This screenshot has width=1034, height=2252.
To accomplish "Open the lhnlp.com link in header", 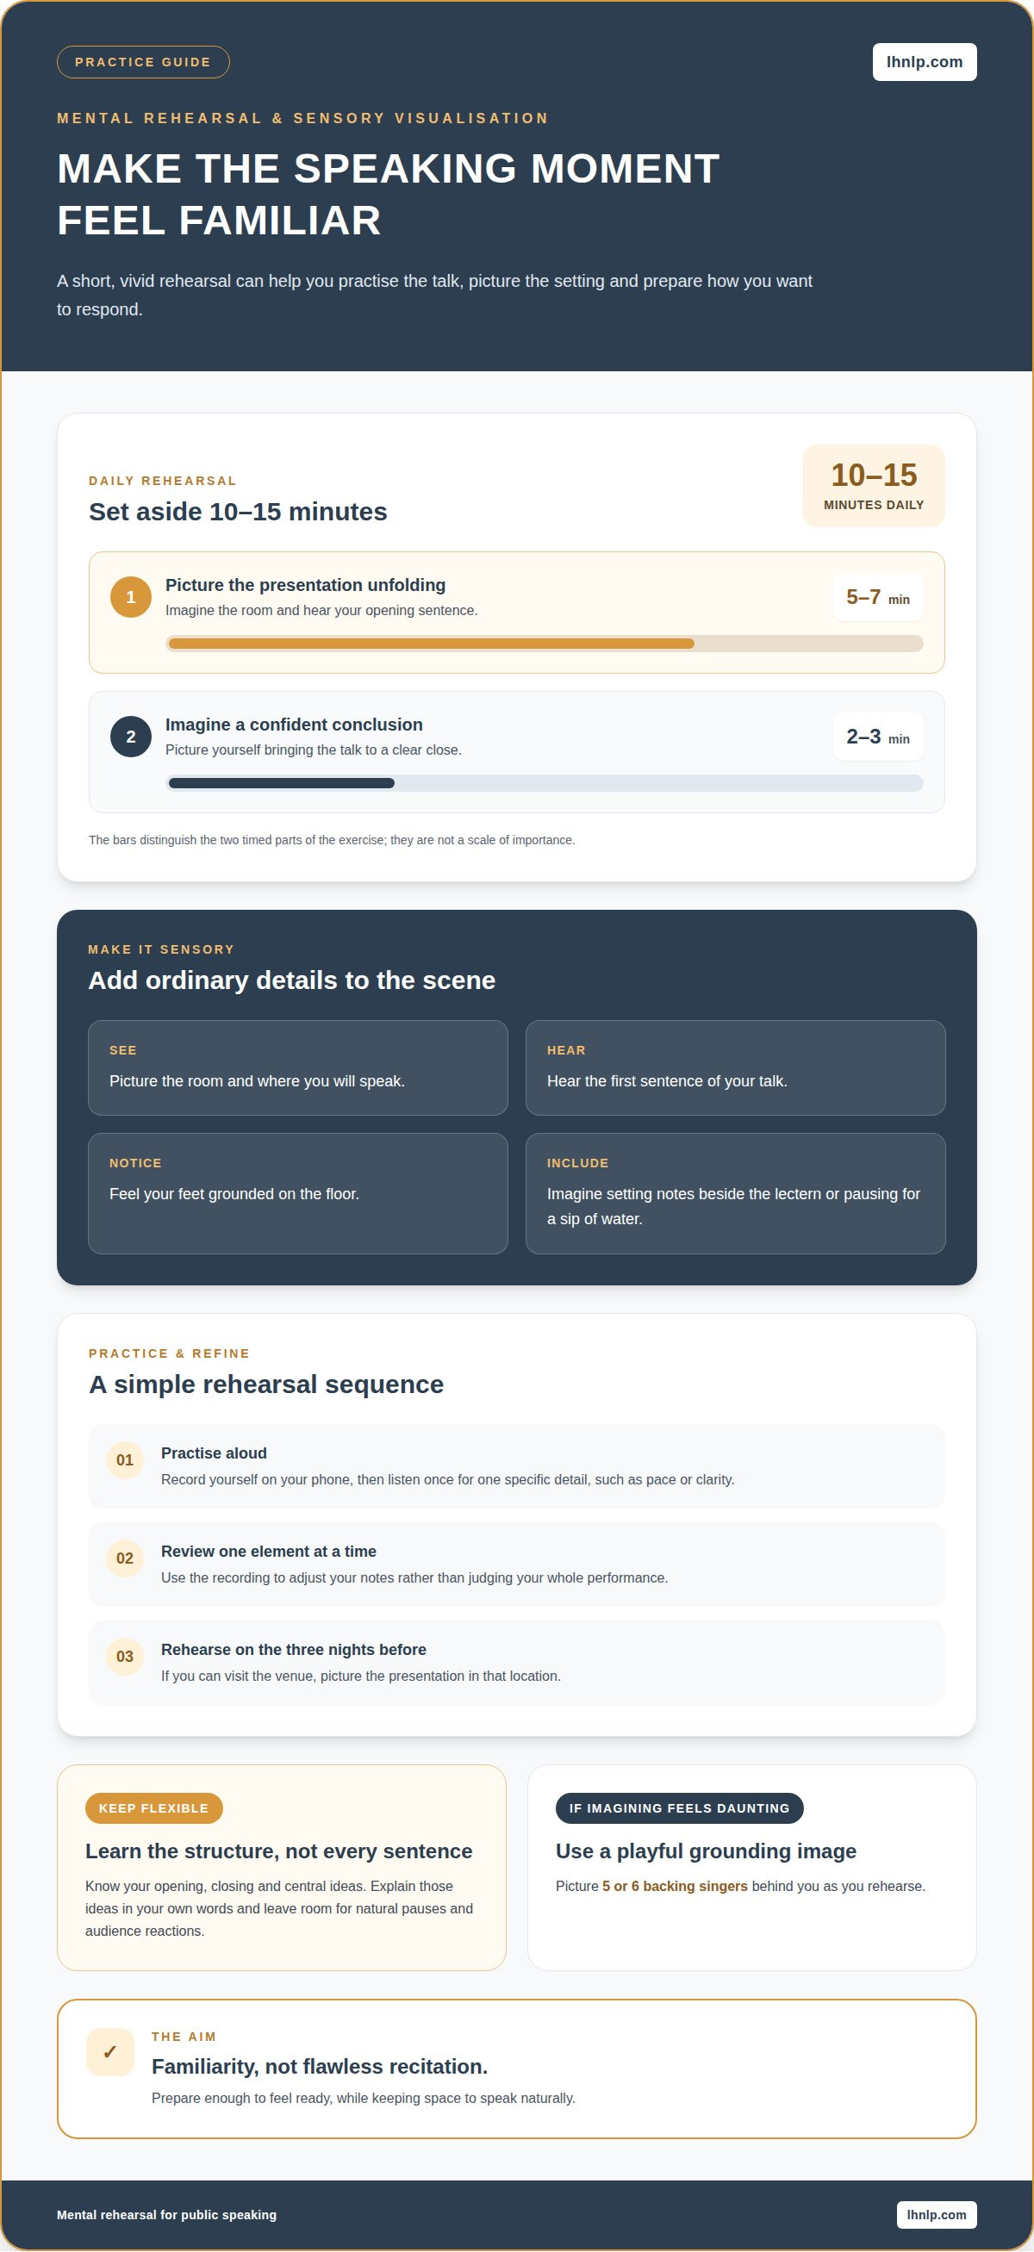I will [924, 62].
